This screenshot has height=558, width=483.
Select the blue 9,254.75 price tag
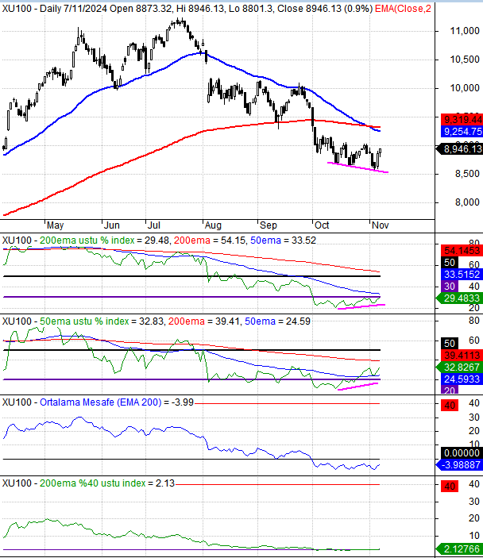click(462, 131)
